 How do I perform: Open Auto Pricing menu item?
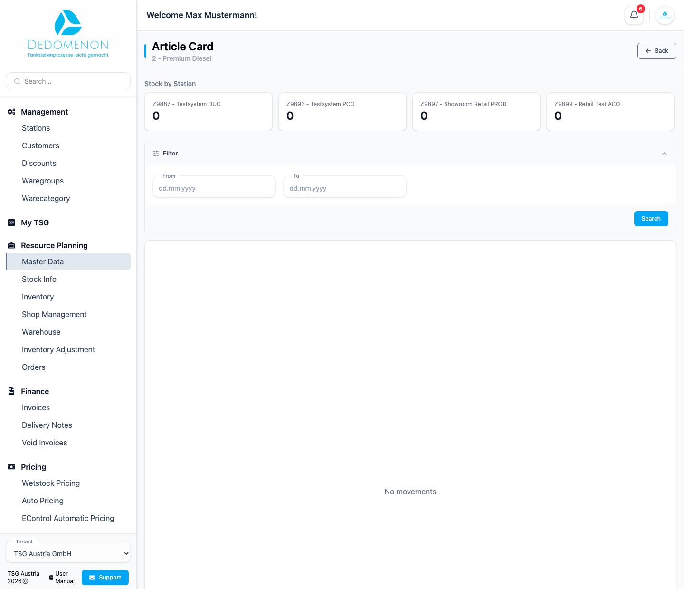click(68, 501)
